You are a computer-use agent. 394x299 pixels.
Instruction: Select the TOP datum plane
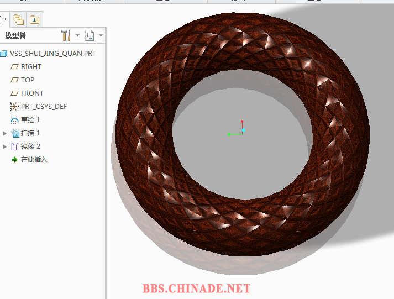28,80
